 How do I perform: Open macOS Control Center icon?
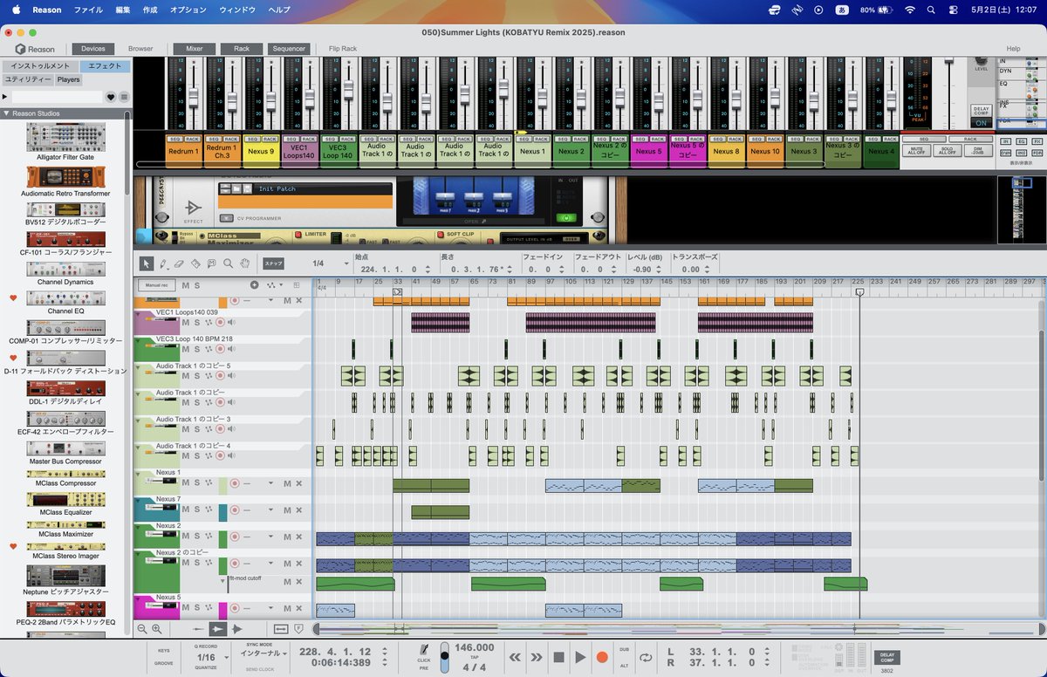(x=952, y=10)
